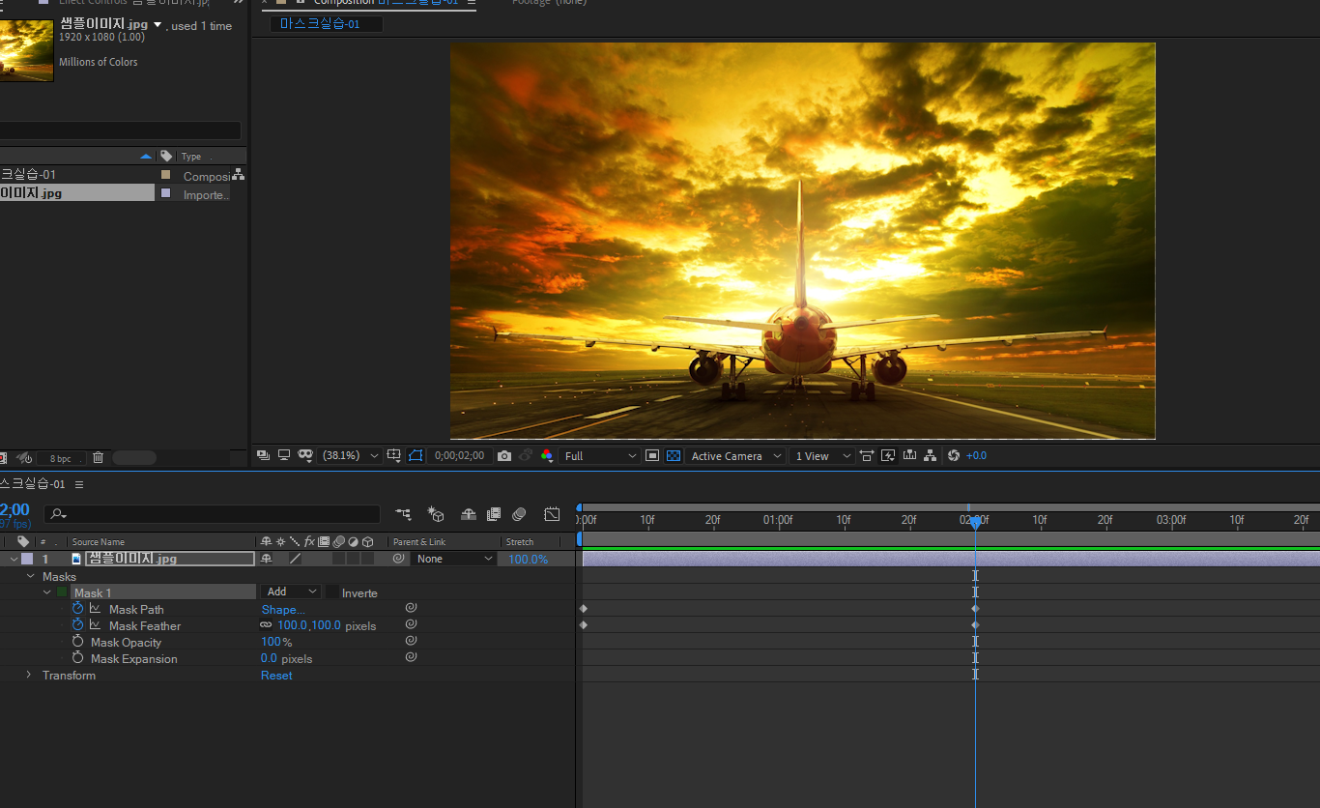Click the Reset Exposure icon
The height and width of the screenshot is (808, 1320).
point(954,455)
